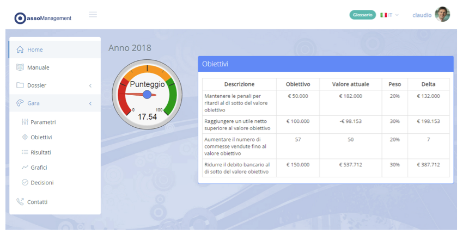
Task: Click the Valore attuale column header
Action: coord(350,84)
